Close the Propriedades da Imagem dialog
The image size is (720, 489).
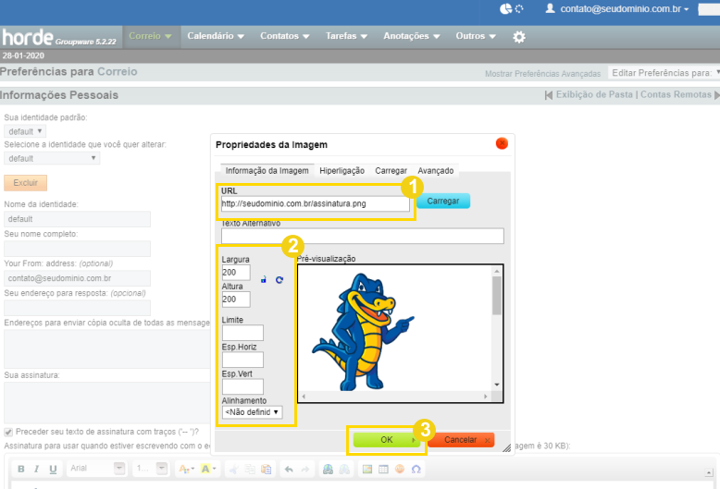(502, 143)
